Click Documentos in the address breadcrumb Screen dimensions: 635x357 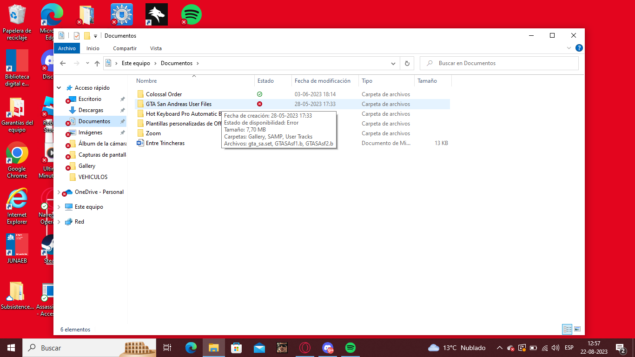tap(177, 63)
